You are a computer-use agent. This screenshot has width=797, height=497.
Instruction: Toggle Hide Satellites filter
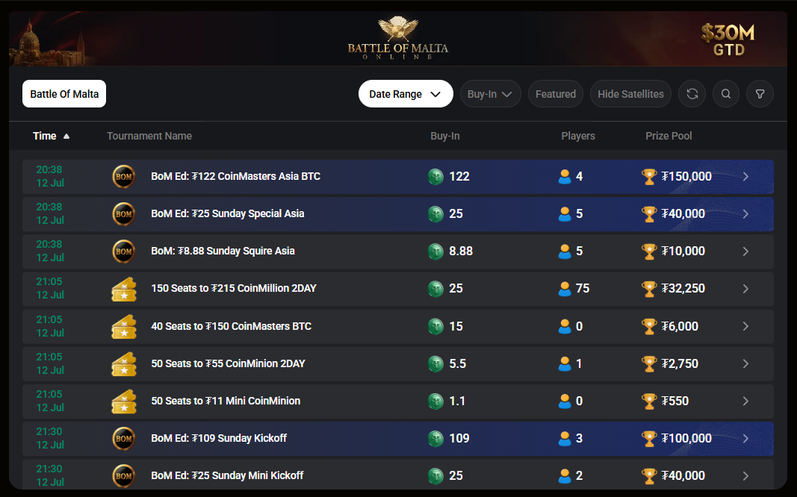630,94
